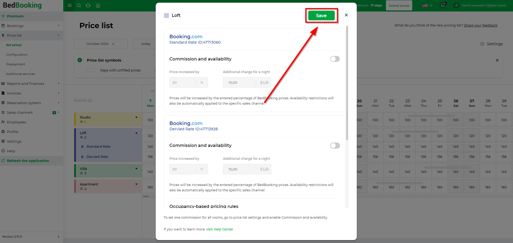The image size is (513, 243).
Task: Open visit Help Center link
Action: click(220, 229)
